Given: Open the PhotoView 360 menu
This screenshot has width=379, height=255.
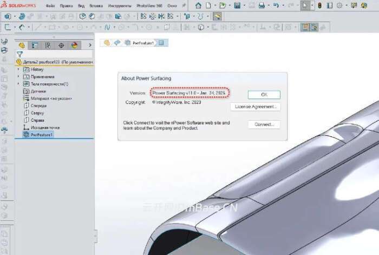Looking at the screenshot, I should coord(149,5).
